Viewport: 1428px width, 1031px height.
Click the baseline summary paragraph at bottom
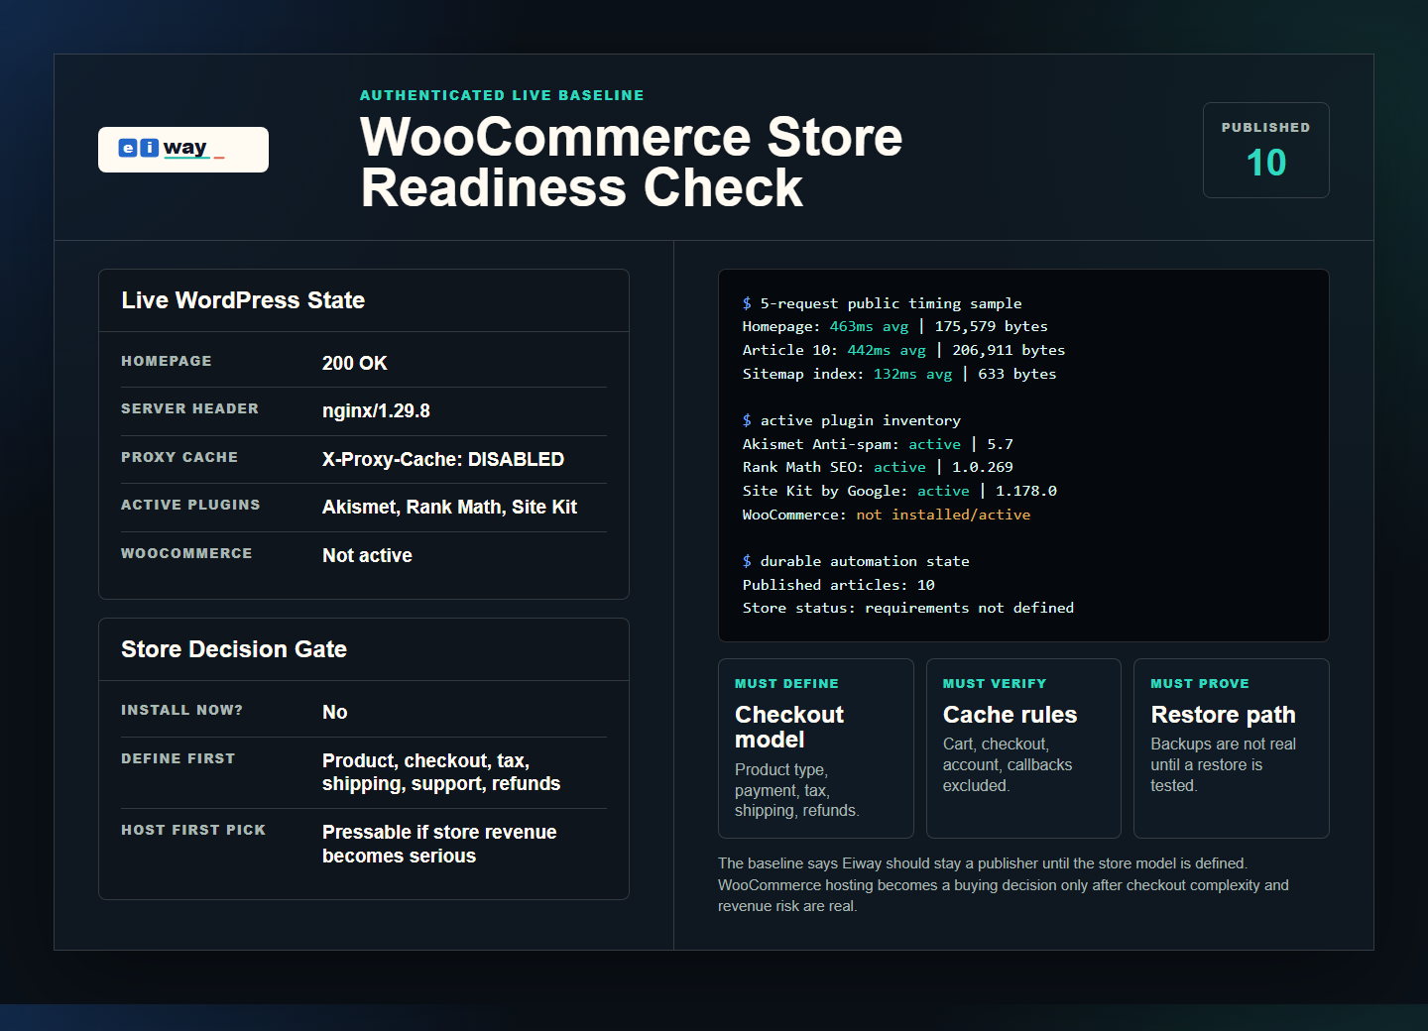point(1004,884)
